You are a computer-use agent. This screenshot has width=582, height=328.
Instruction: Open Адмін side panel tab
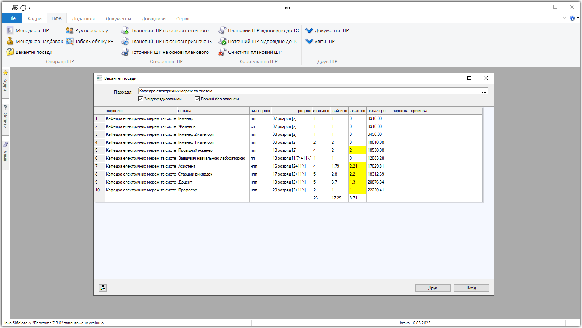[5, 155]
